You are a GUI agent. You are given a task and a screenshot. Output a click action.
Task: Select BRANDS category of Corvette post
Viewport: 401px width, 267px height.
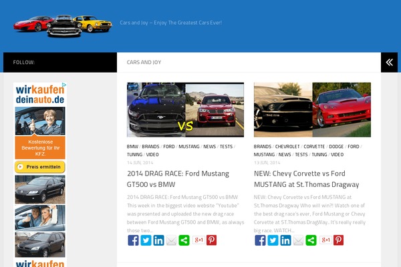(x=263, y=147)
